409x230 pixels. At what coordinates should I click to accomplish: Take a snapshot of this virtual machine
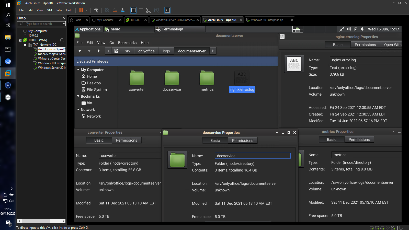(107, 10)
